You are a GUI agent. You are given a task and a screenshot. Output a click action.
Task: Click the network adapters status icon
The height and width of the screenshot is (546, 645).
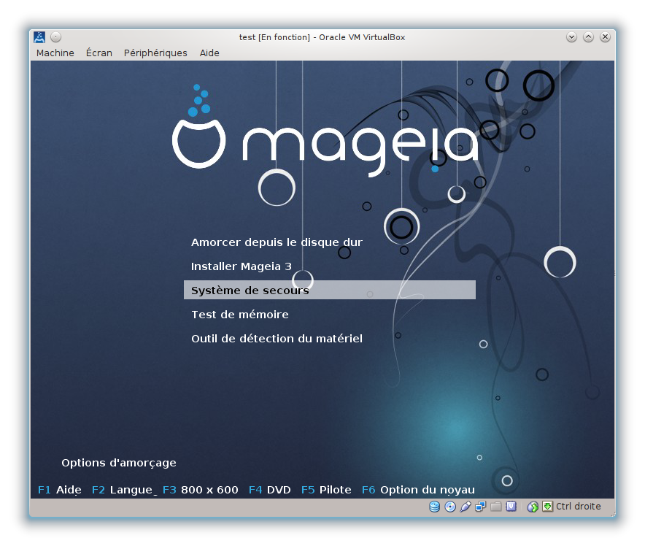click(480, 507)
